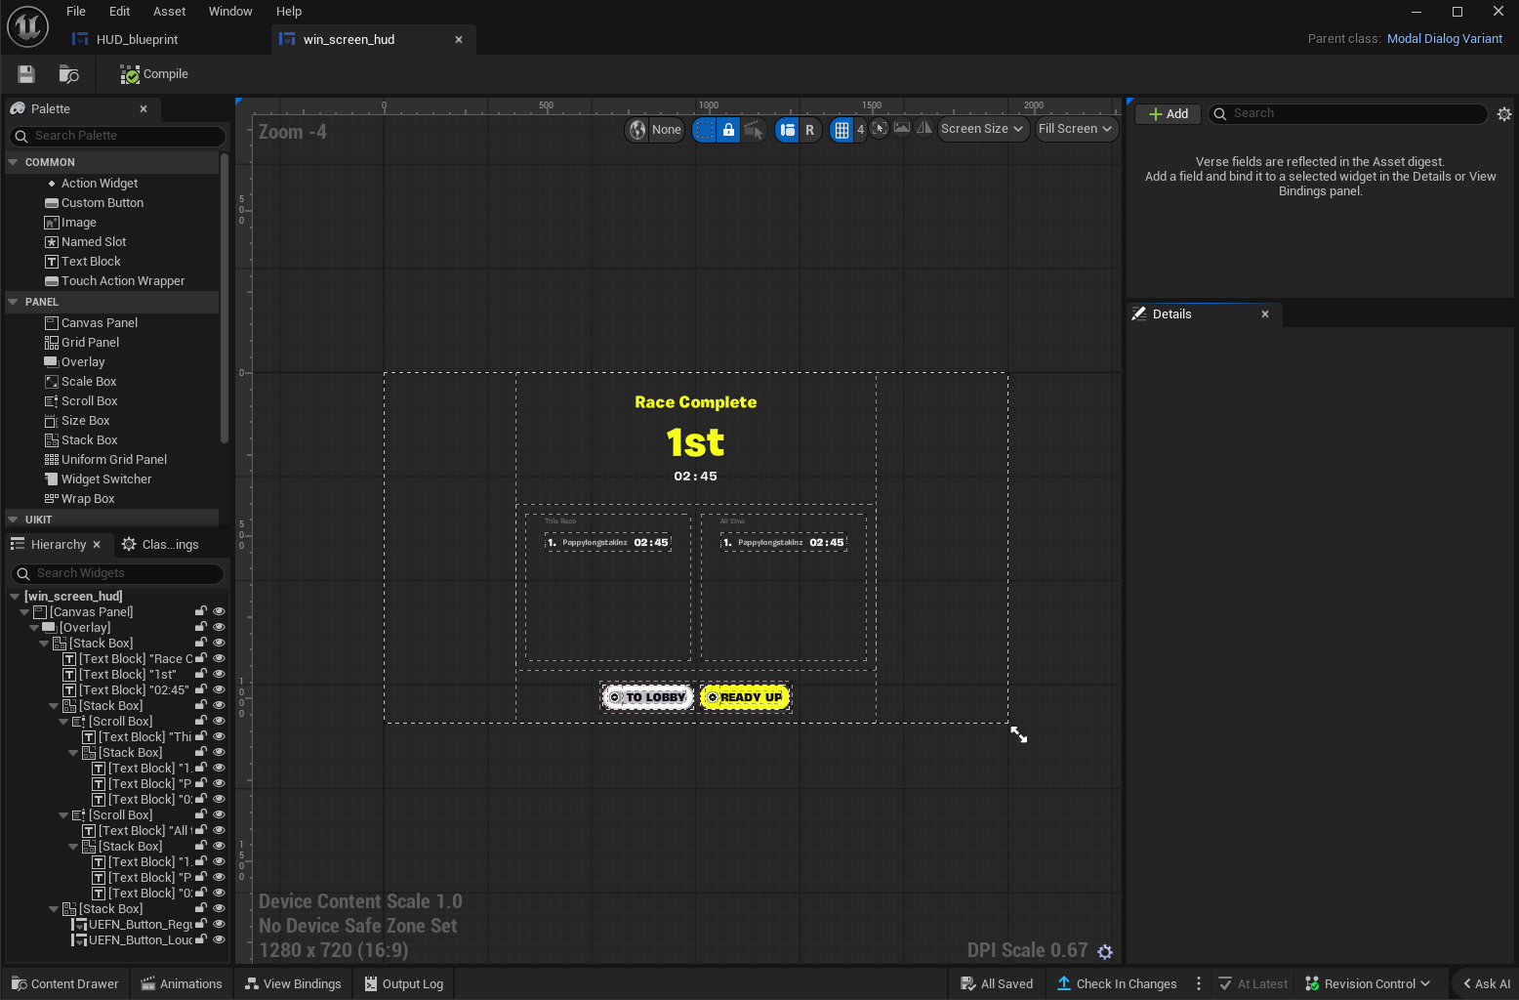
Task: Collapse the Overlay node in the Hierarchy
Action: point(33,626)
